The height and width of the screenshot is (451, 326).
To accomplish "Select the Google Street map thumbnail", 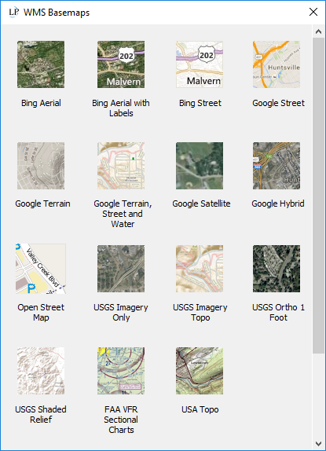I will 277,64.
